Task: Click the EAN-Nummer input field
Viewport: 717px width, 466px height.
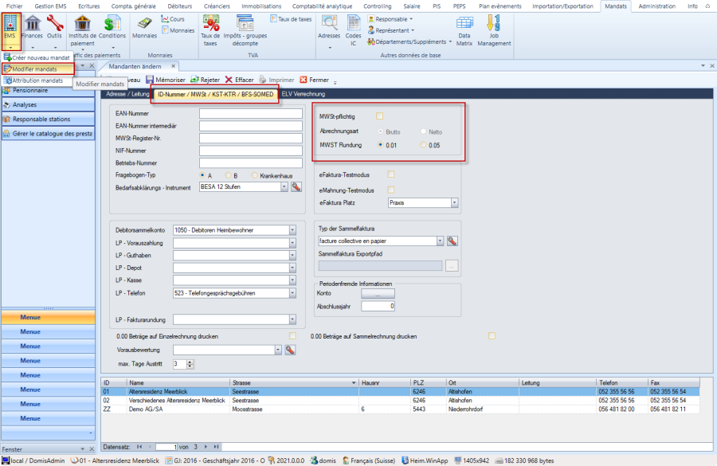Action: (251, 114)
